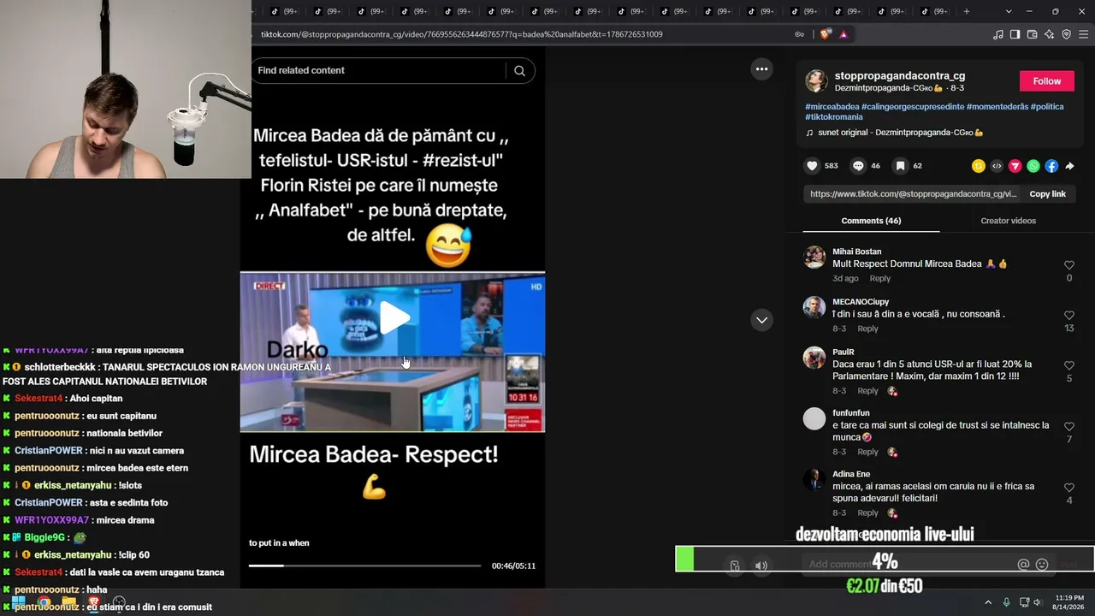The image size is (1095, 616).
Task: Open stoppropagandacontra_cg profile avatar
Action: (x=816, y=81)
